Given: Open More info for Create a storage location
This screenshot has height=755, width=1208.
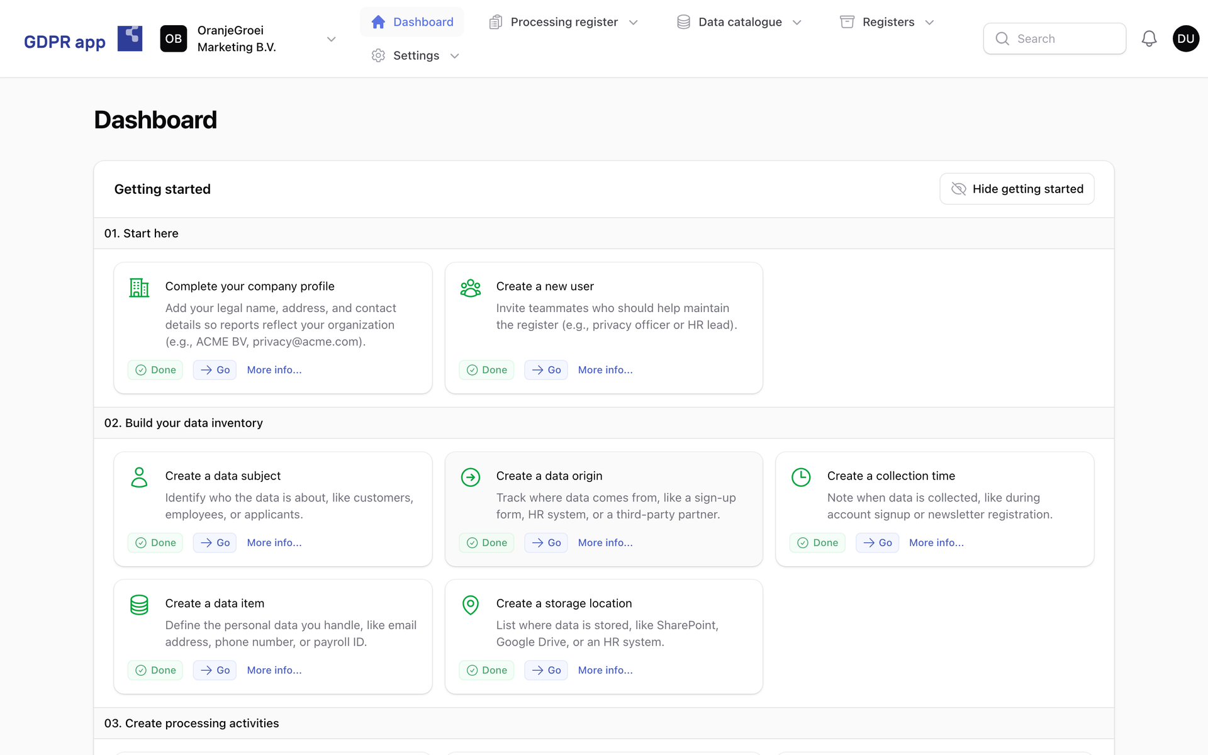Looking at the screenshot, I should point(605,670).
